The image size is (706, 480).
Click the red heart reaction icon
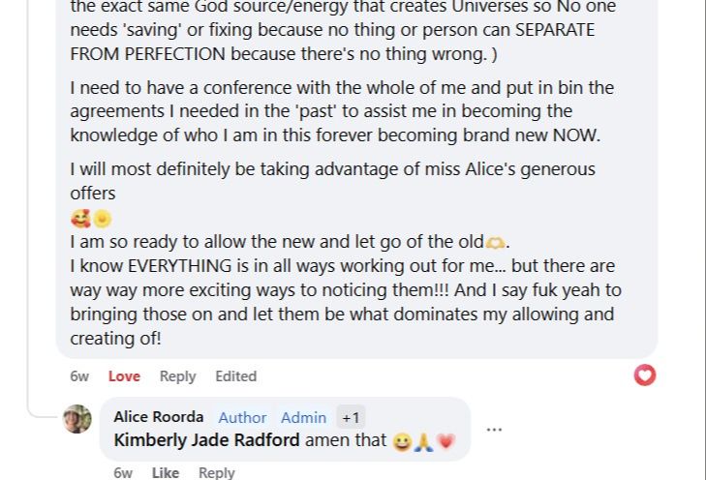point(645,375)
